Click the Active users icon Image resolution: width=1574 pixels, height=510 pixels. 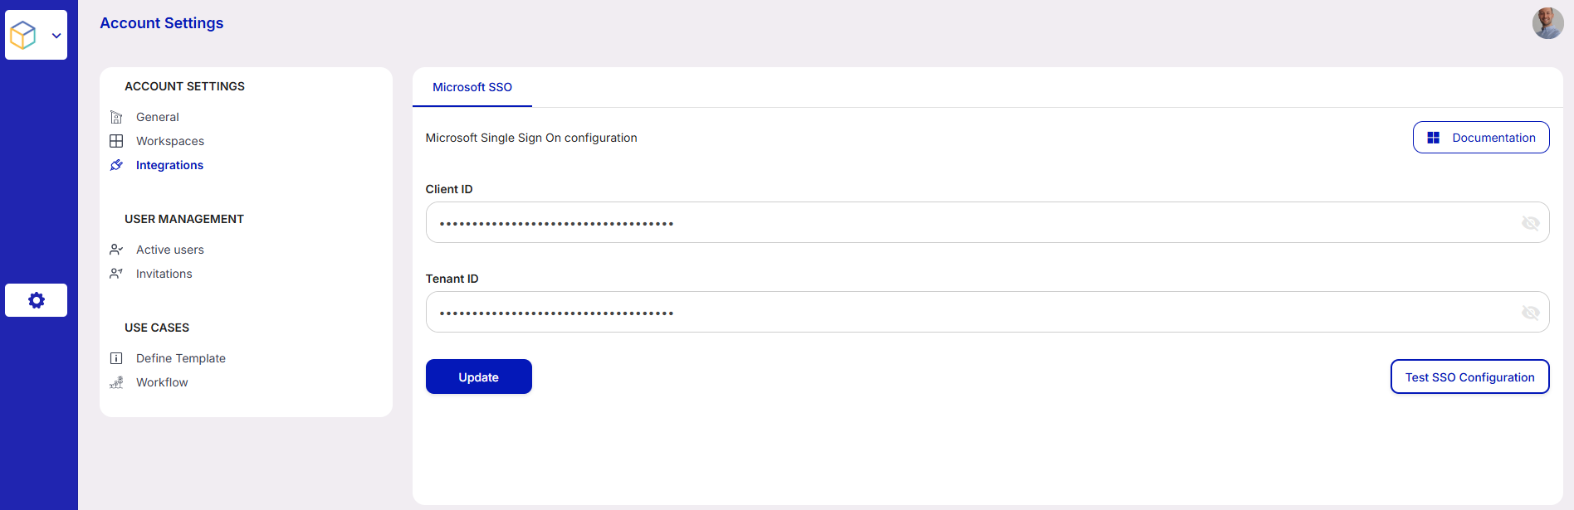[x=116, y=250]
